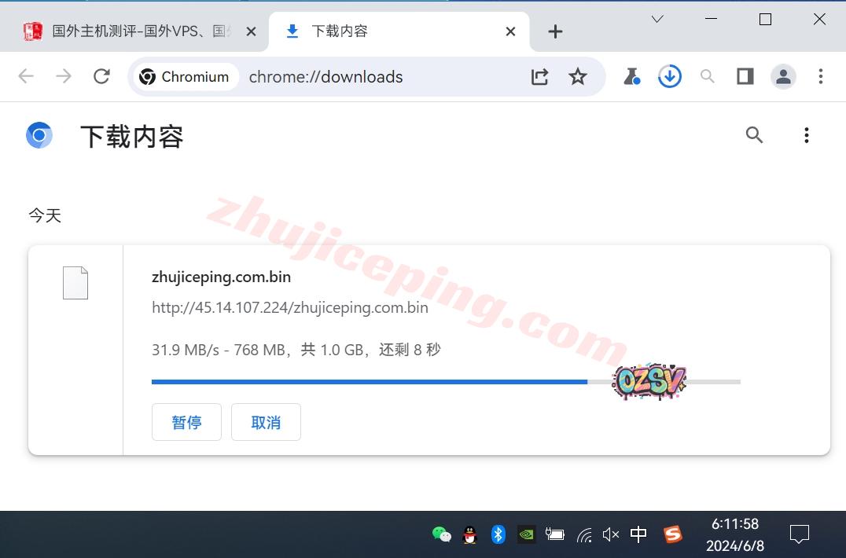Search downloads with magnifier icon
The height and width of the screenshot is (558, 846).
coord(754,135)
